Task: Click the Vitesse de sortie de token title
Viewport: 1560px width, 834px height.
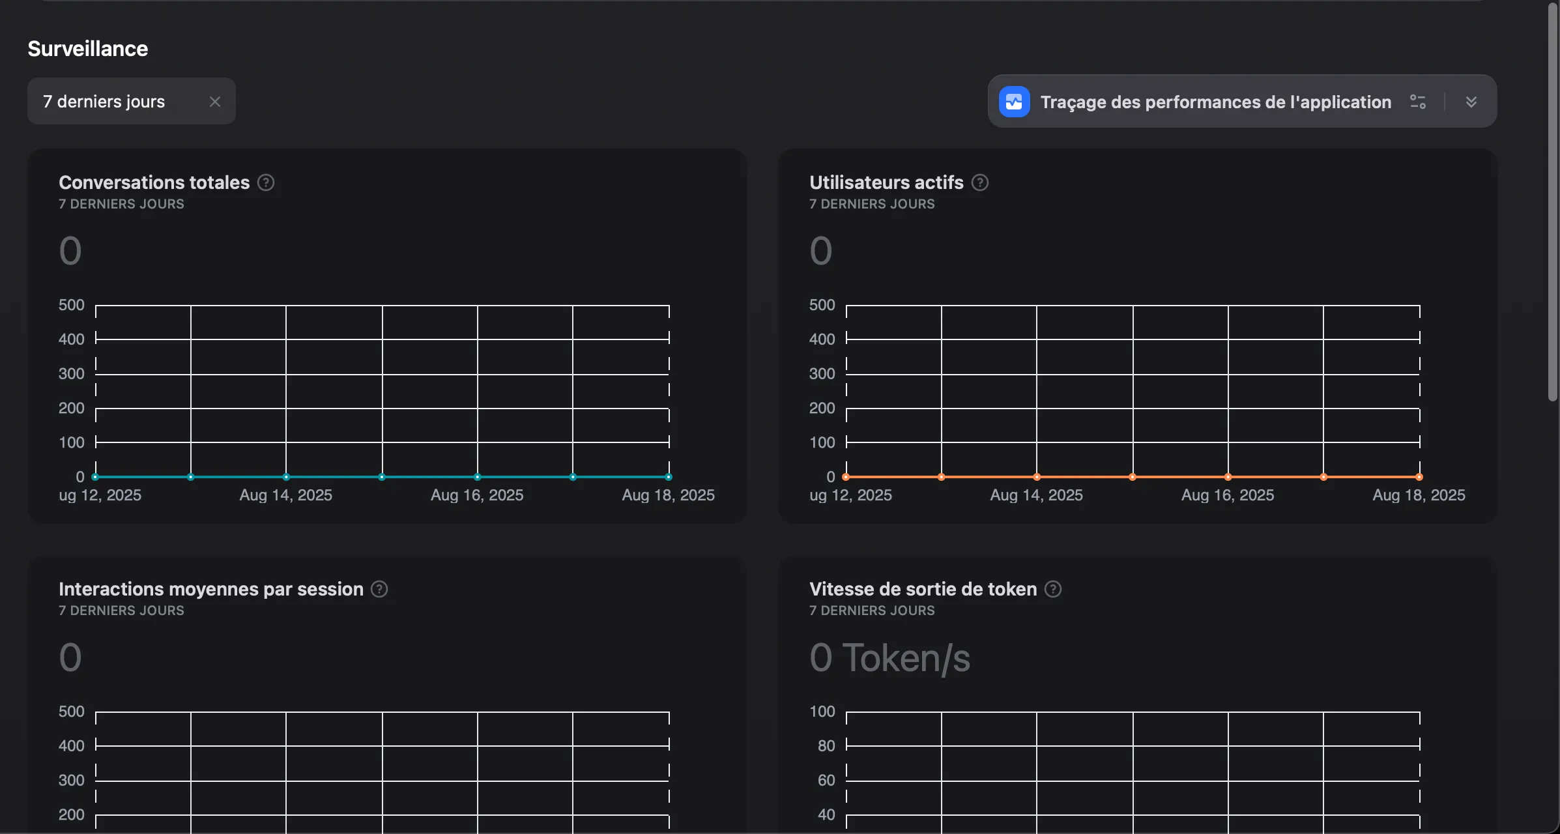Action: pos(922,589)
